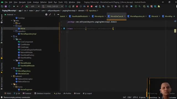Expand the api folder

coord(14,23)
